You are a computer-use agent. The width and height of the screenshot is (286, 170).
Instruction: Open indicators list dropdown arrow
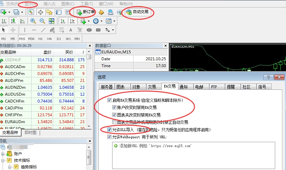pyautogui.click(x=89, y=21)
